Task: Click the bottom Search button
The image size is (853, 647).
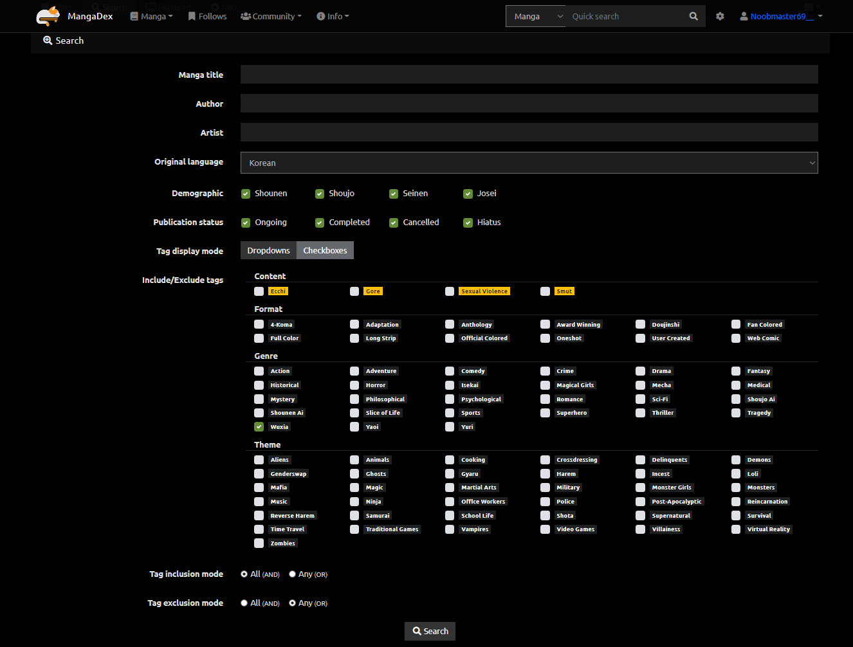Action: [x=430, y=632]
